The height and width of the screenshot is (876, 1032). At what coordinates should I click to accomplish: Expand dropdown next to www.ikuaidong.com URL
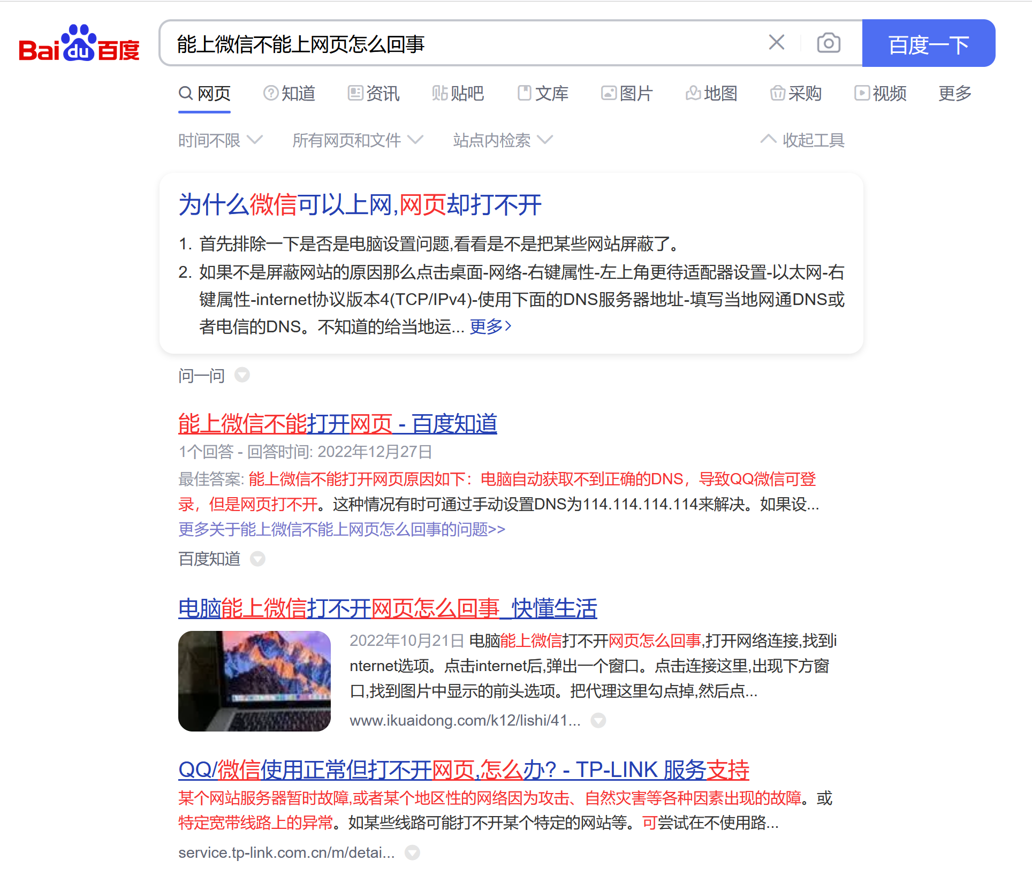(598, 720)
